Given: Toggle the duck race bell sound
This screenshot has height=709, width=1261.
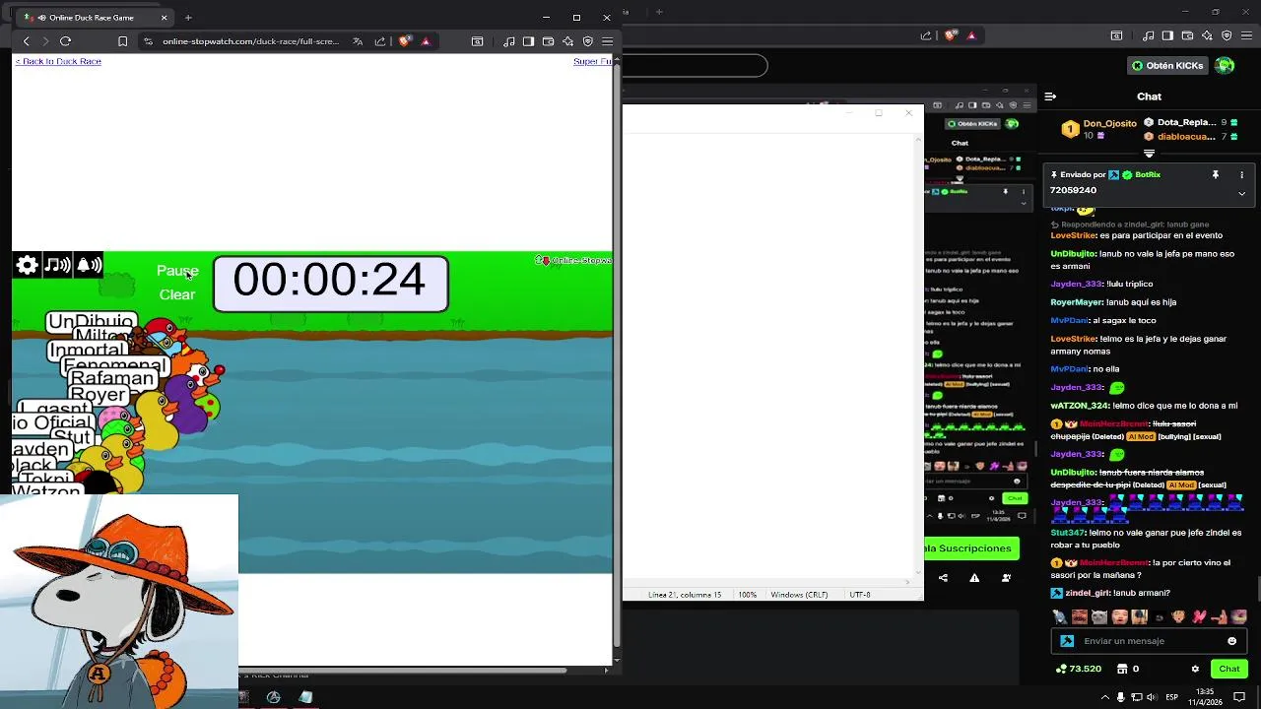Looking at the screenshot, I should [x=89, y=265].
